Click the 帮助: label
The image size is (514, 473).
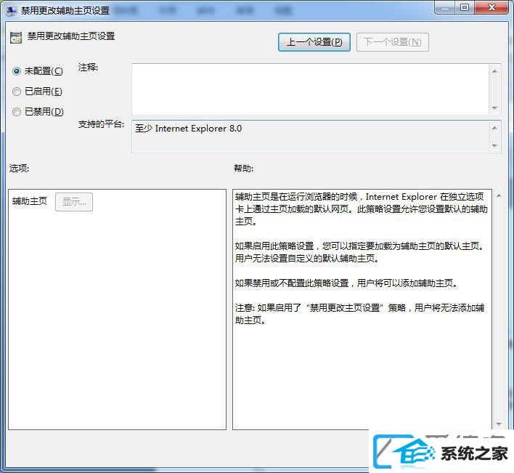(x=243, y=169)
